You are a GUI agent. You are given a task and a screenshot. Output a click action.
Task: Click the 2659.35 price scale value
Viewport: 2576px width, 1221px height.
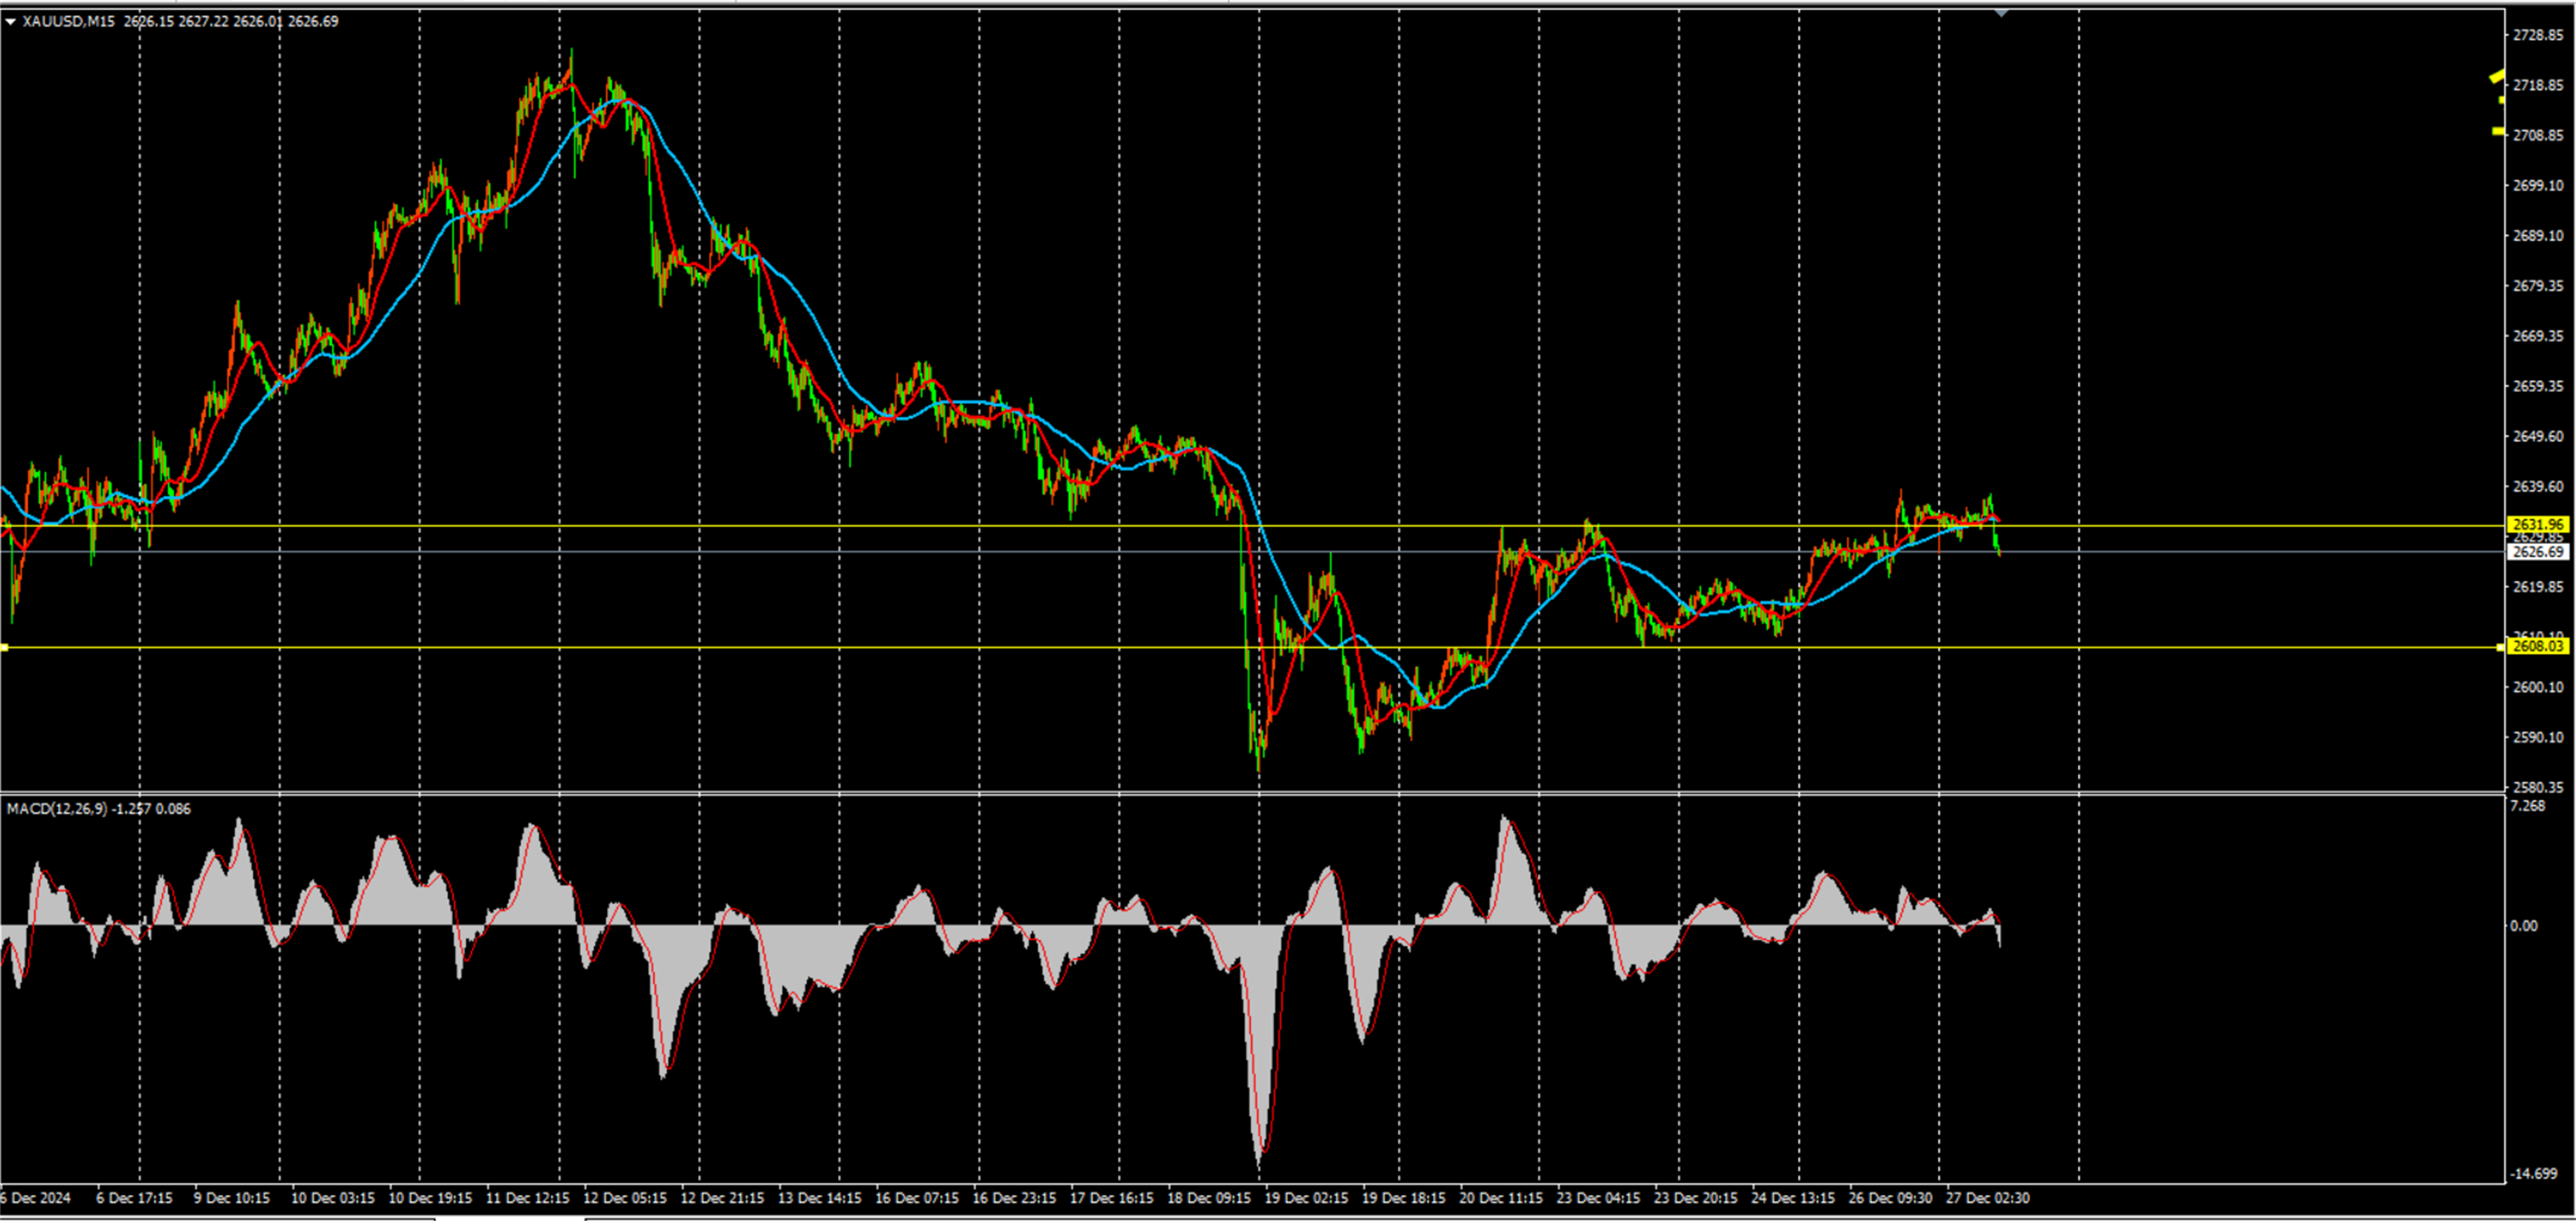(2538, 386)
